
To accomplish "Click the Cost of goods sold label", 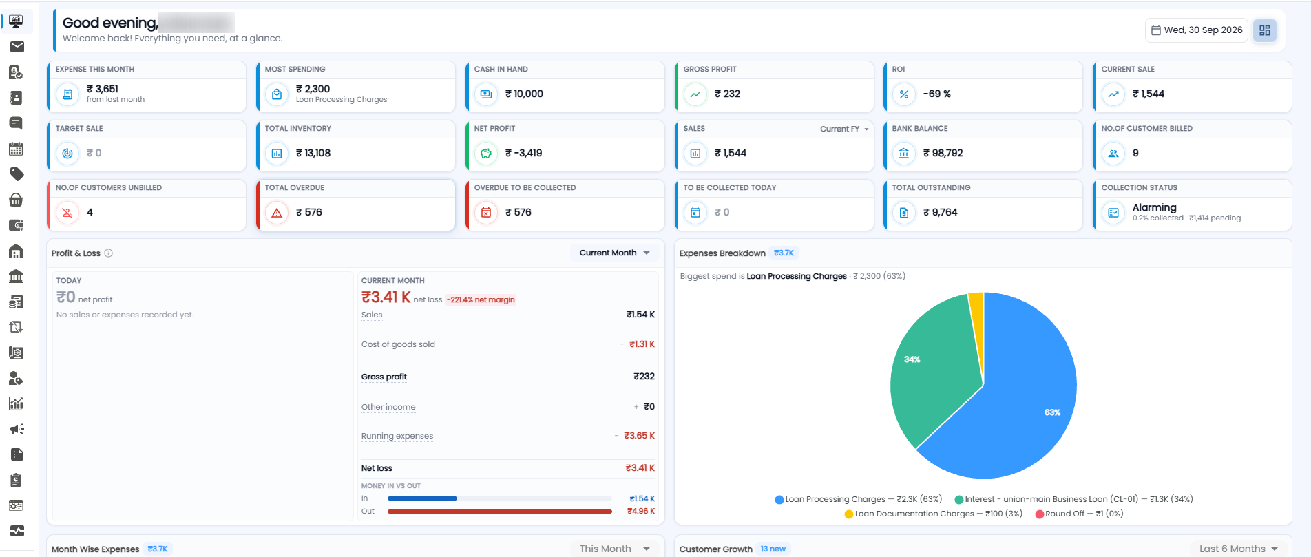I will [x=398, y=344].
